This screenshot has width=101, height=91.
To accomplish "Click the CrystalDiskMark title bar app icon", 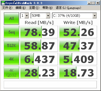I will 3,3.
